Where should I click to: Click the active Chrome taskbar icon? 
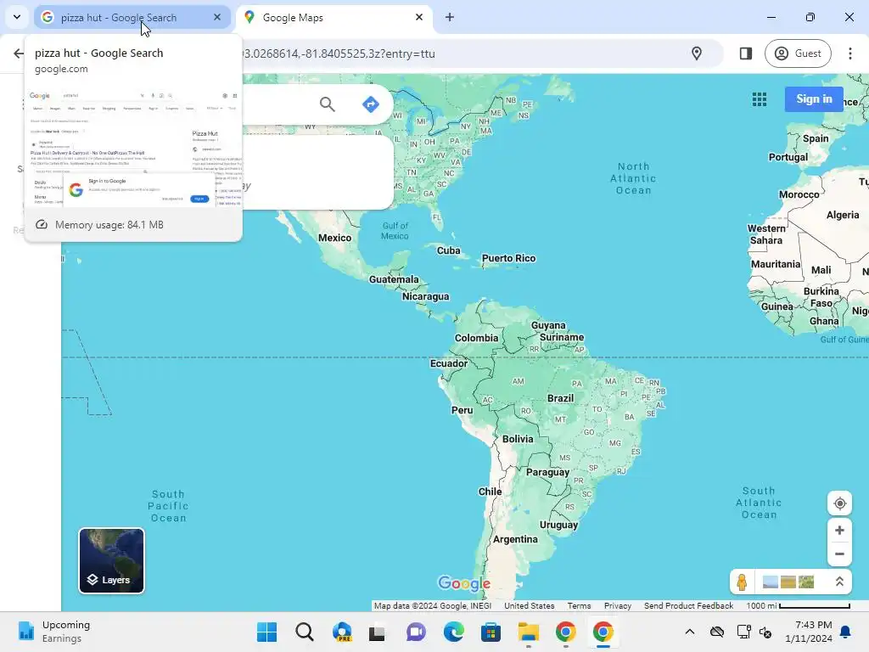603,632
